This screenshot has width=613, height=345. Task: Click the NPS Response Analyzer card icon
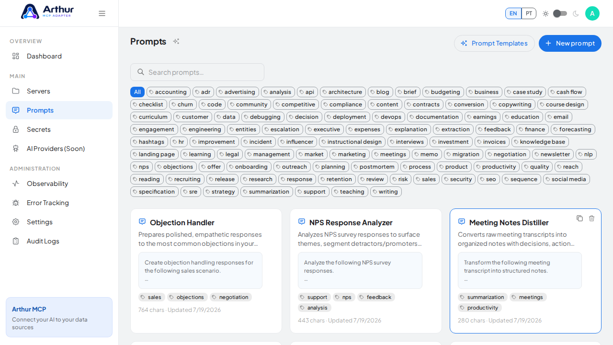pos(302,222)
